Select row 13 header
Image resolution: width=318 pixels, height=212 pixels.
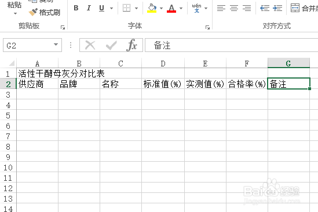tap(8, 199)
